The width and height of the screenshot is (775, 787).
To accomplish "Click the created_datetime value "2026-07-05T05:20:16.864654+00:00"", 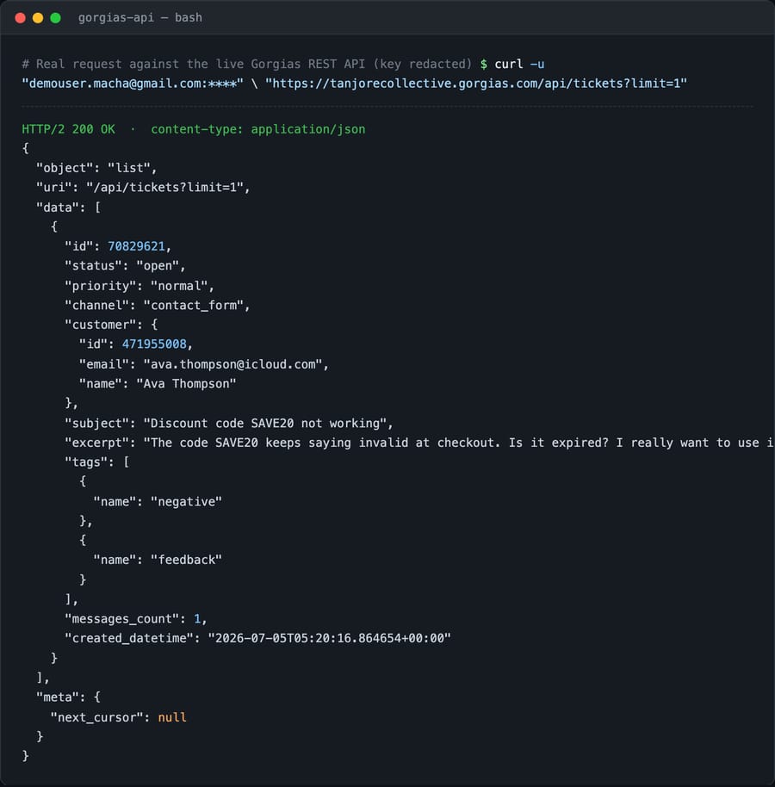I will pyautogui.click(x=329, y=638).
